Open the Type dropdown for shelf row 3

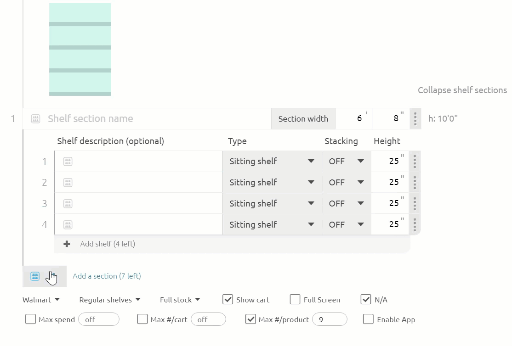coord(272,204)
